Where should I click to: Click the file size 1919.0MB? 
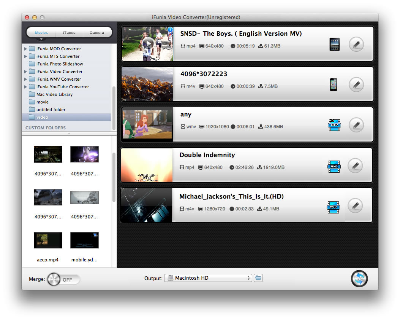tap(274, 167)
